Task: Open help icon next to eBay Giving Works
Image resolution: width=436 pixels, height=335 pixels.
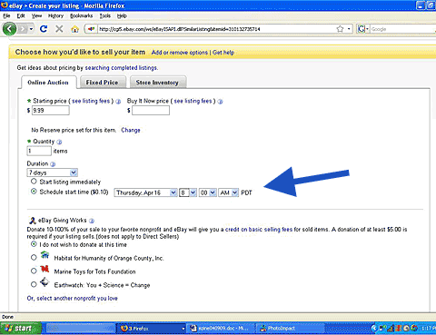Action: (92, 221)
